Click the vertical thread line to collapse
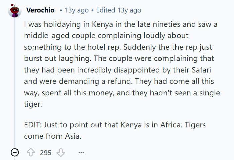 [x=15, y=83]
